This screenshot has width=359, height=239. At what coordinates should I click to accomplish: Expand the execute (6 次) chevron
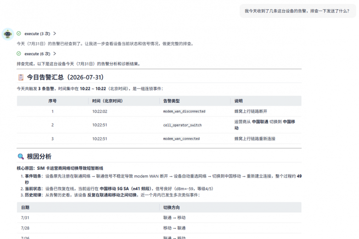(55, 54)
